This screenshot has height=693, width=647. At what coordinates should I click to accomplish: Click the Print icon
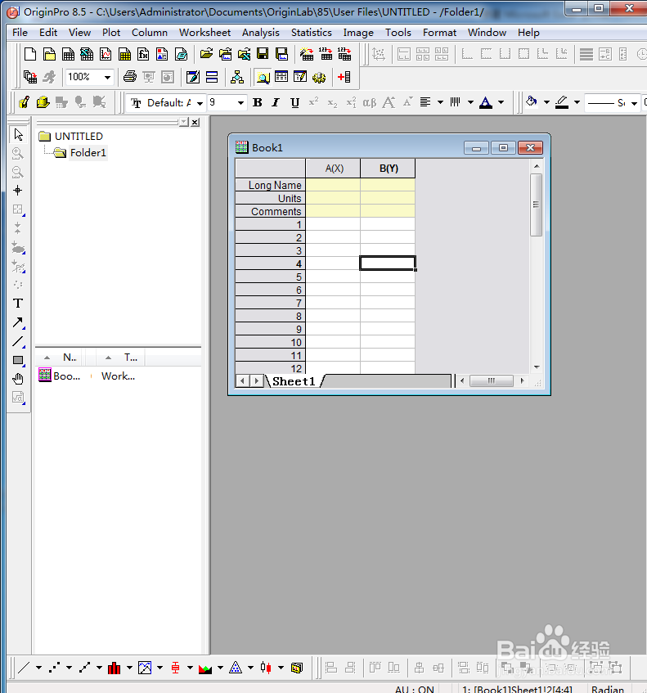(130, 77)
